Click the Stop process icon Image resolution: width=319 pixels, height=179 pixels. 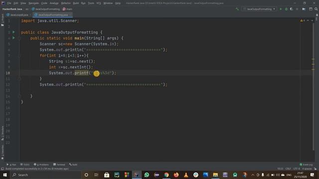(297, 9)
